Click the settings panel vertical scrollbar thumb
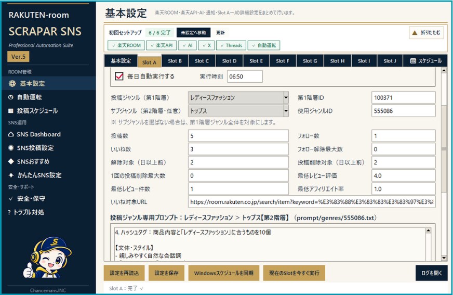The height and width of the screenshot is (295, 453). [444, 149]
